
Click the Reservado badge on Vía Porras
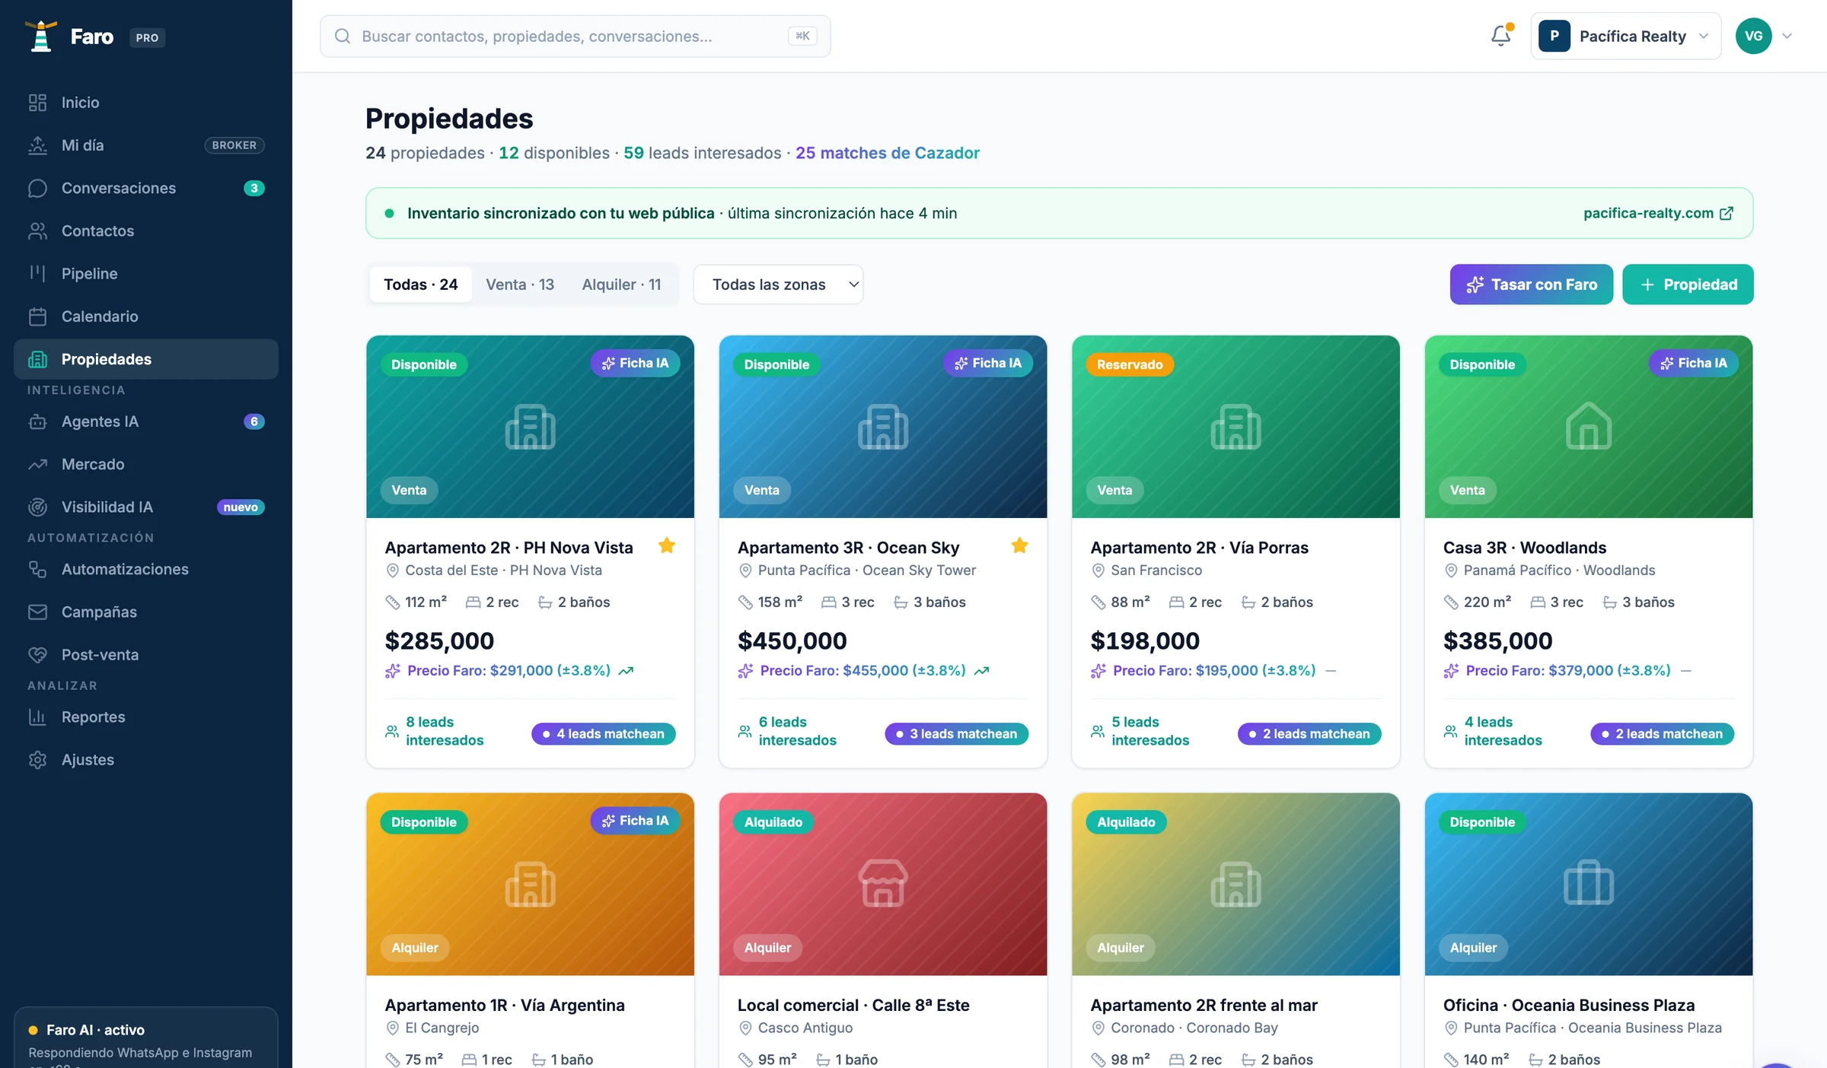click(1130, 364)
